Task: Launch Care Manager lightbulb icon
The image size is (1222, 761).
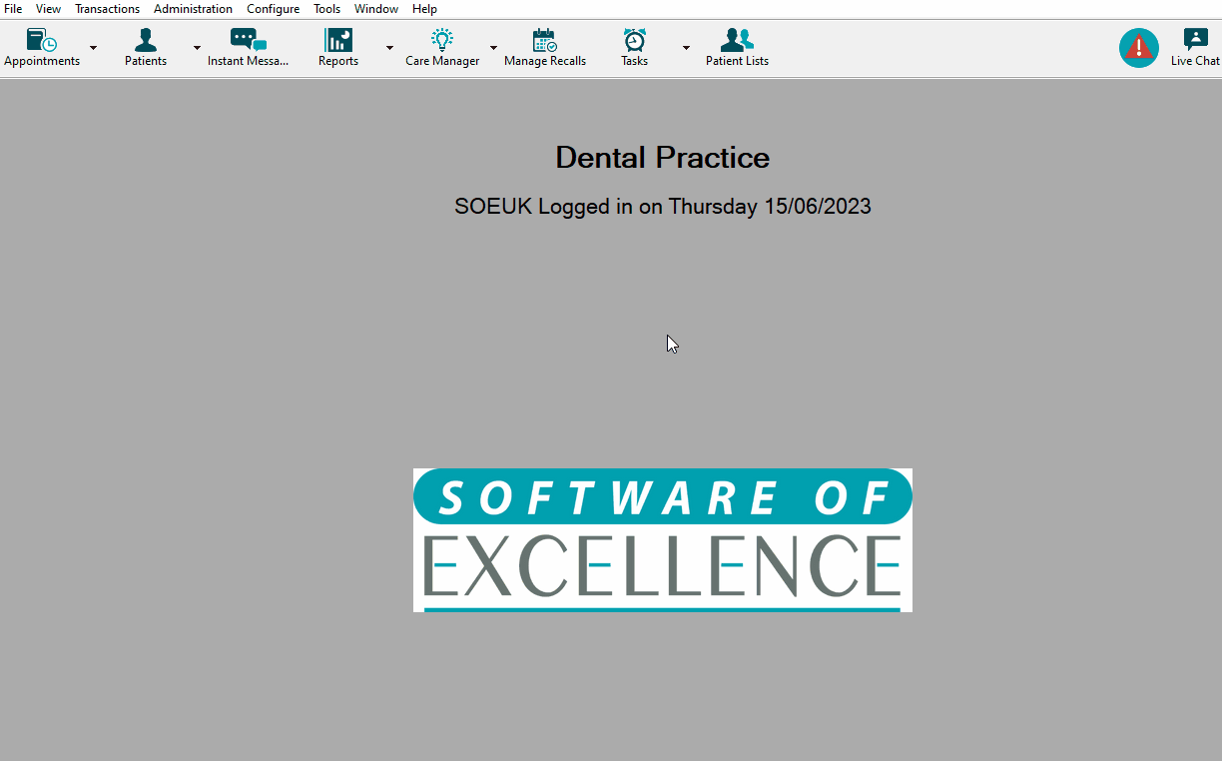Action: pyautogui.click(x=442, y=41)
